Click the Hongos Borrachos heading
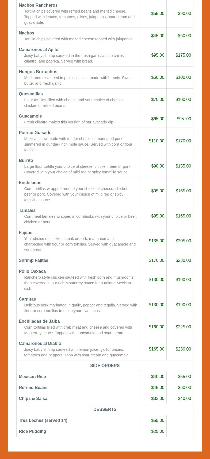This screenshot has height=459, width=210. tap(38, 72)
